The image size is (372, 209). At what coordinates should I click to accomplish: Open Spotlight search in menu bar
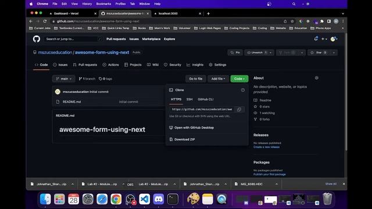(294, 4)
